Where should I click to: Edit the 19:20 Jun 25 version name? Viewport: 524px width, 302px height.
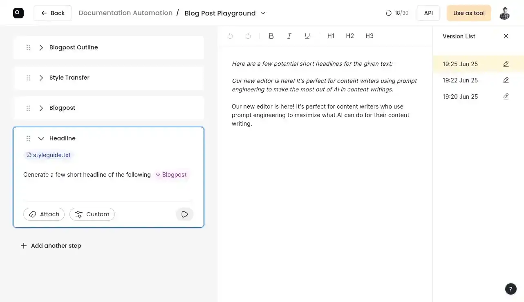tap(506, 96)
